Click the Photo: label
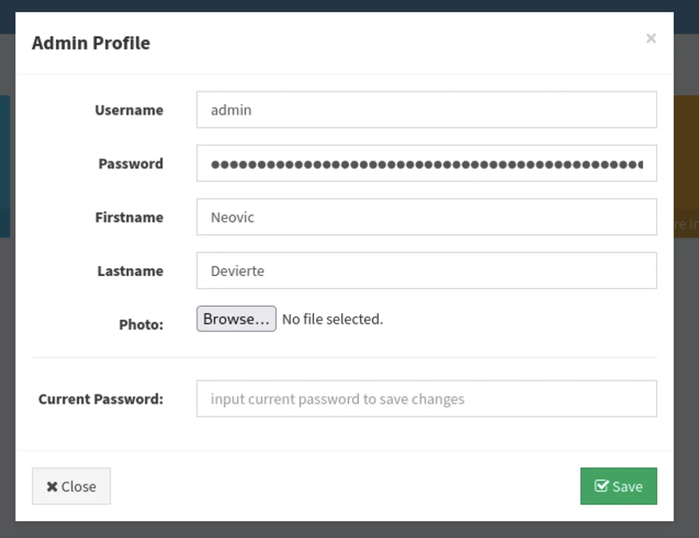Viewport: 699px width, 538px height. pyautogui.click(x=141, y=324)
